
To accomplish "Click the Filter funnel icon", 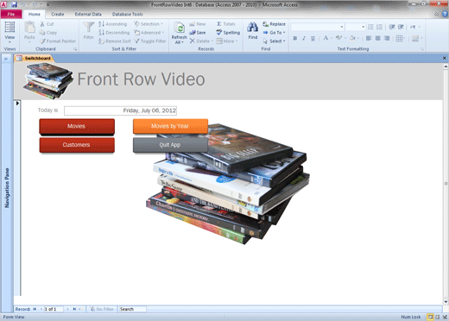I will pos(89,28).
